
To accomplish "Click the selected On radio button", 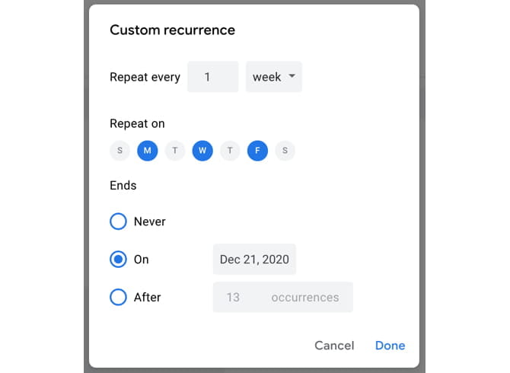I will click(118, 260).
